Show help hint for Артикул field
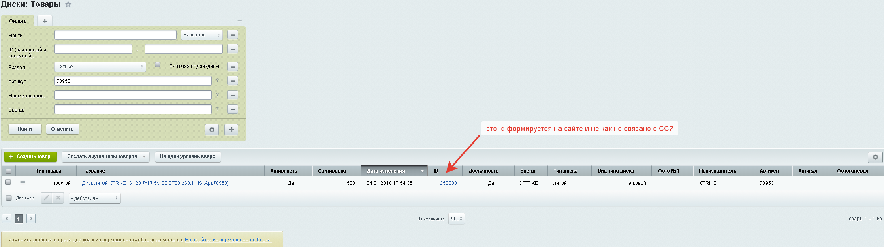This screenshot has height=247, width=884. pyautogui.click(x=218, y=80)
